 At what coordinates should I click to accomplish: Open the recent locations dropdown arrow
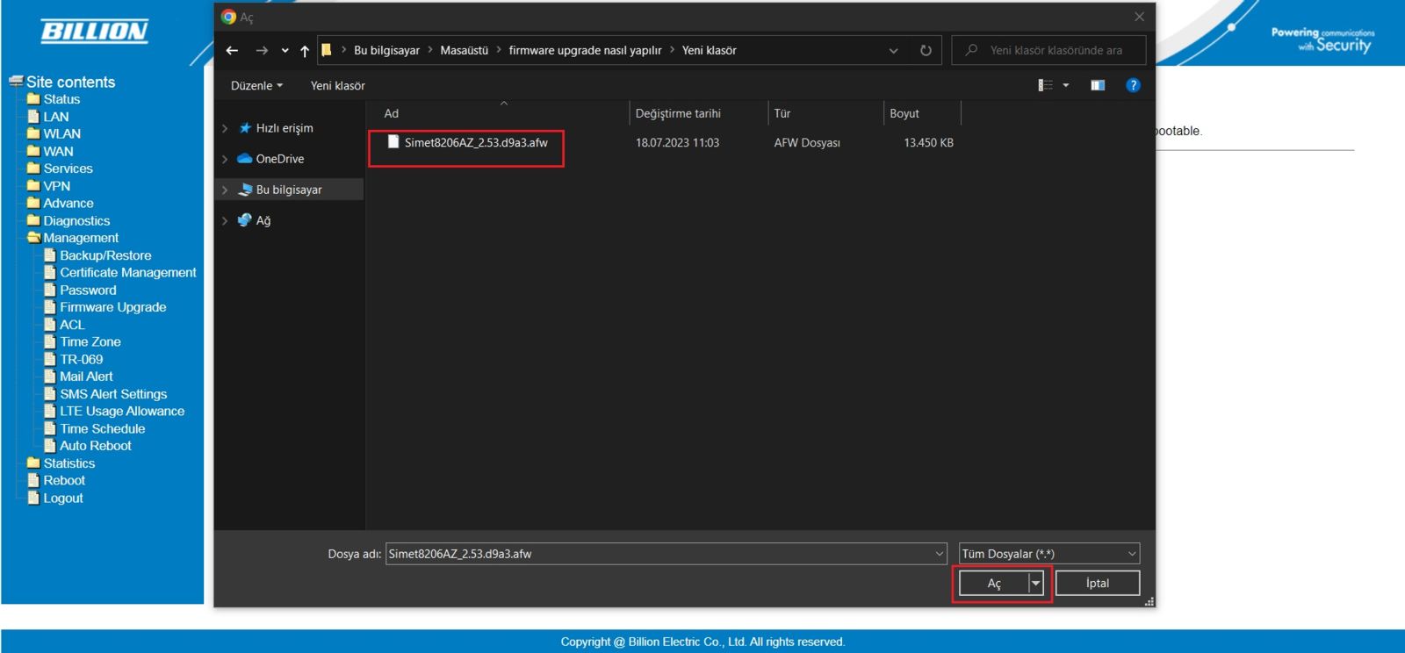(x=285, y=51)
